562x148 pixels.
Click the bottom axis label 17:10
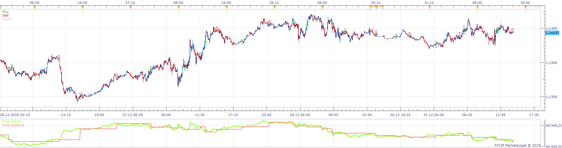point(233,115)
